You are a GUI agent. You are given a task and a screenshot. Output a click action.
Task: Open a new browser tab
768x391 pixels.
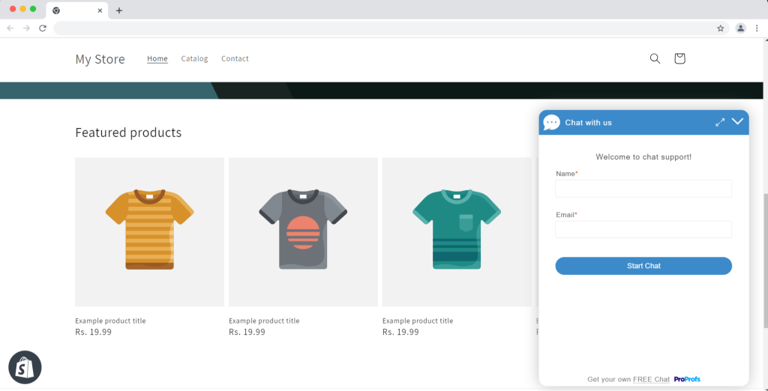119,10
